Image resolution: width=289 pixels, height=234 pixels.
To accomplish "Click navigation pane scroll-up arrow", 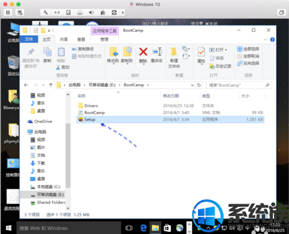I will (68, 95).
